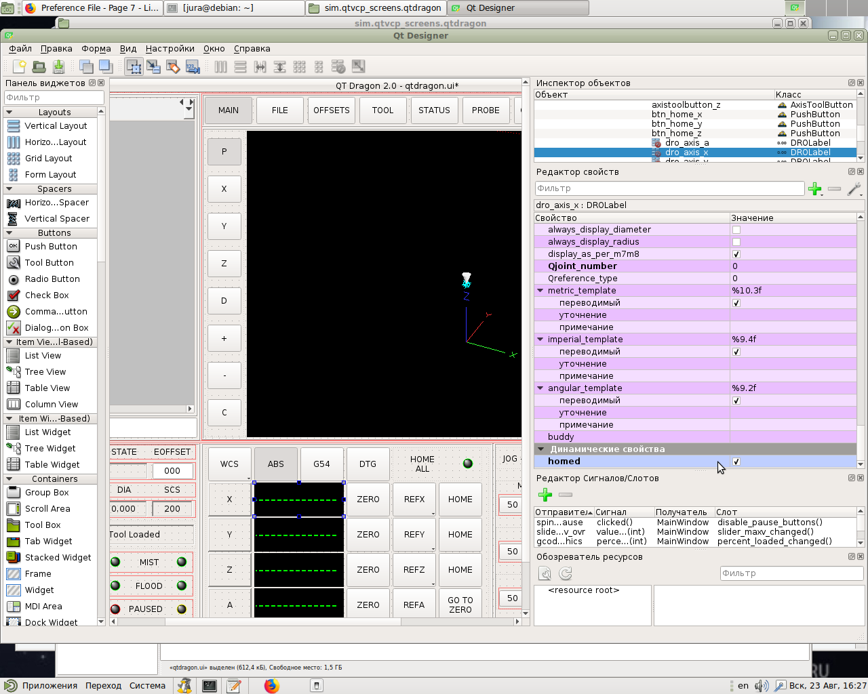This screenshot has width=868, height=694.
Task: Switch to the OFFSETS tab in form
Action: click(x=332, y=110)
